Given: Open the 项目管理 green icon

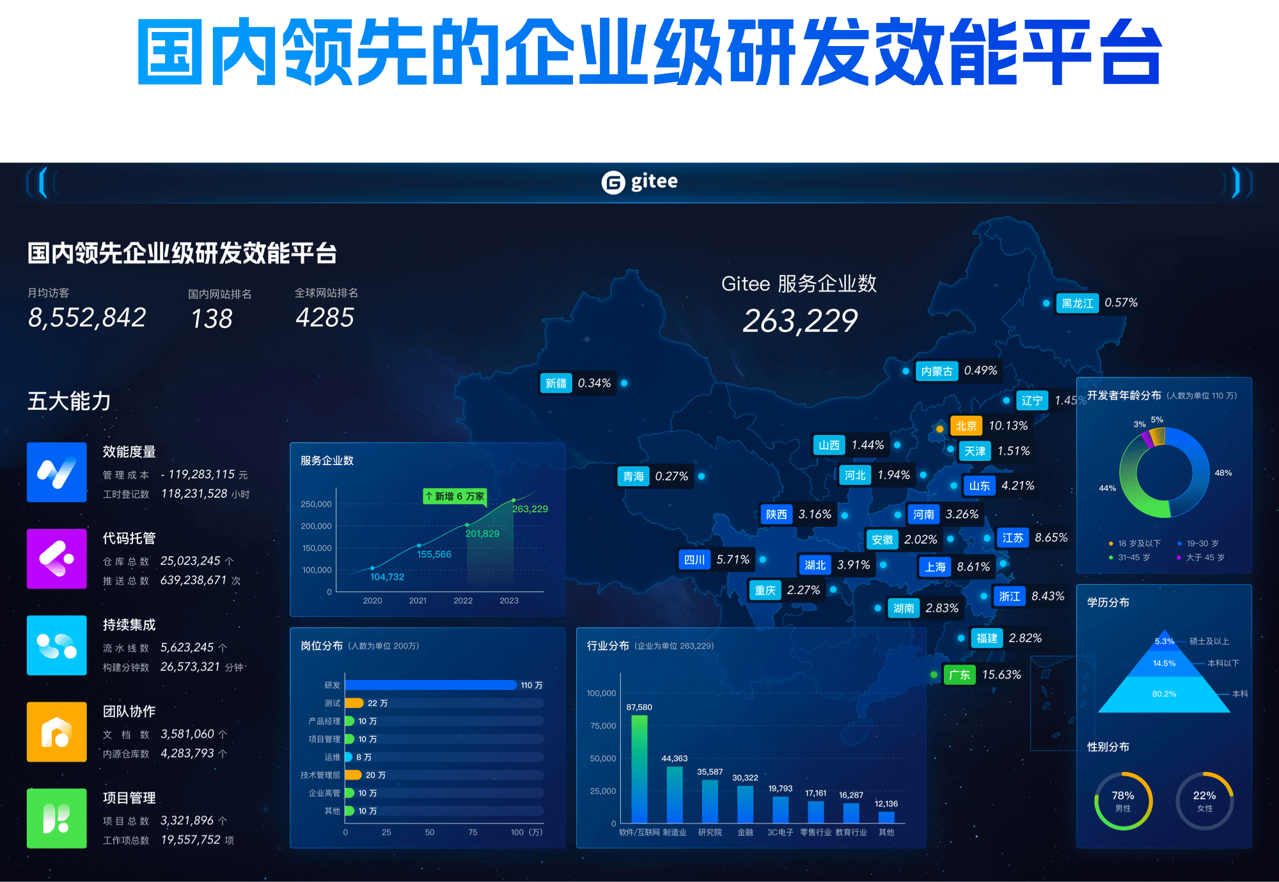Looking at the screenshot, I should (57, 818).
